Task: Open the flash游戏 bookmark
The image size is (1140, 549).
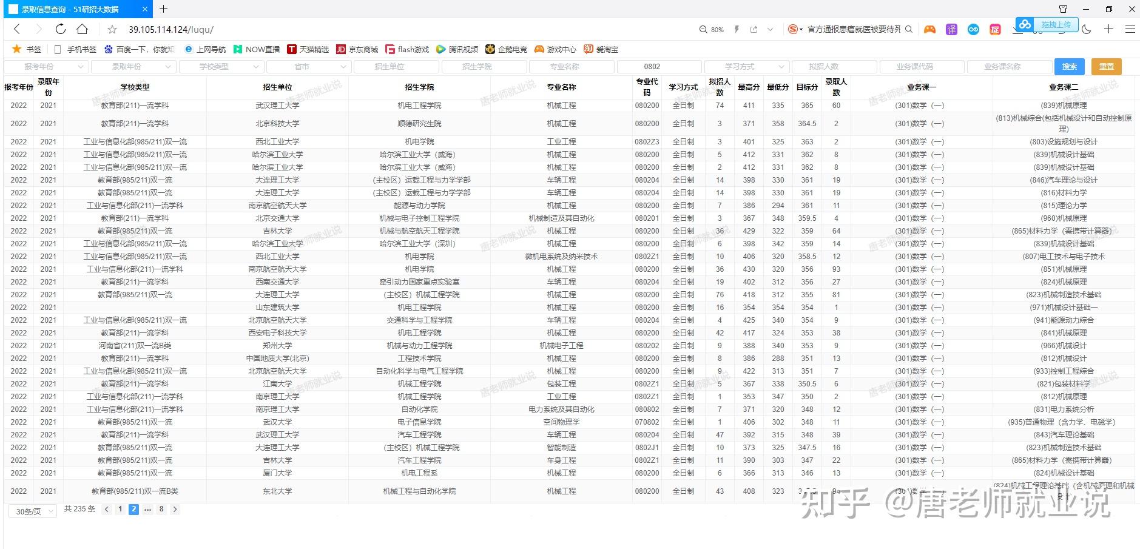Action: 407,49
